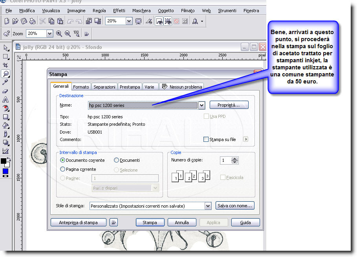Open the File menu
The image size is (357, 257).
point(9,11)
